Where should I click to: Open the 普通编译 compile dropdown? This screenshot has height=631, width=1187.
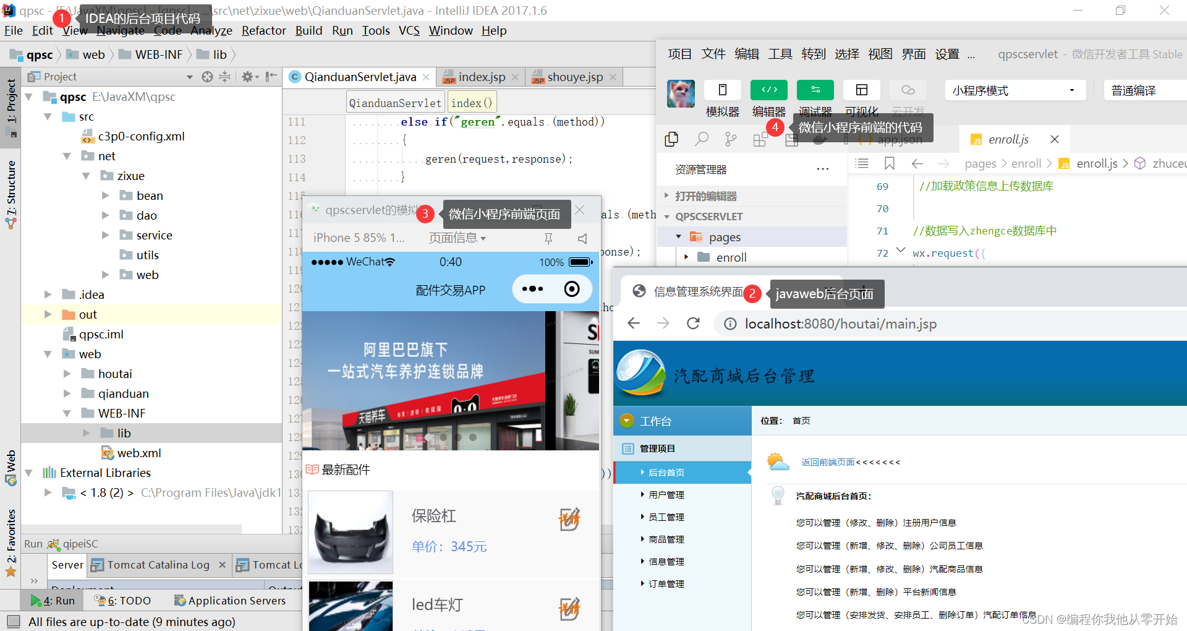click(1146, 90)
